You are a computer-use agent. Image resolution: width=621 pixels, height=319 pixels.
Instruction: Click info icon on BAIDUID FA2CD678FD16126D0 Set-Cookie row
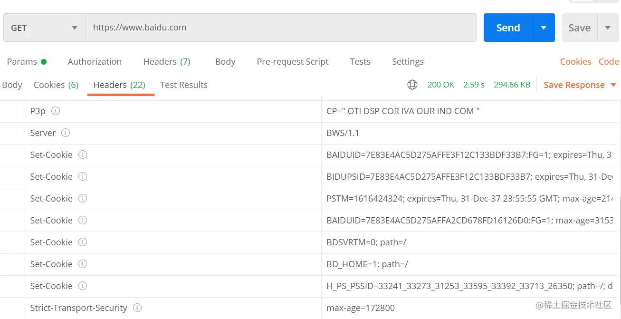click(x=83, y=220)
